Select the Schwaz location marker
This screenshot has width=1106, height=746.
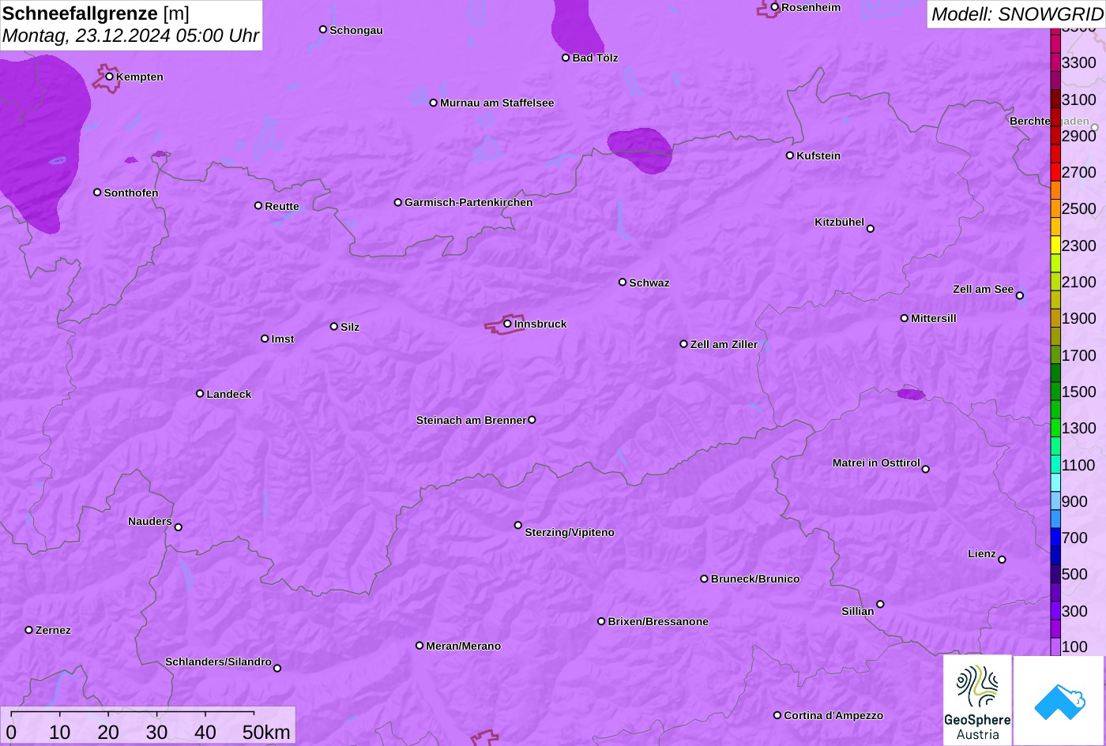(x=623, y=282)
